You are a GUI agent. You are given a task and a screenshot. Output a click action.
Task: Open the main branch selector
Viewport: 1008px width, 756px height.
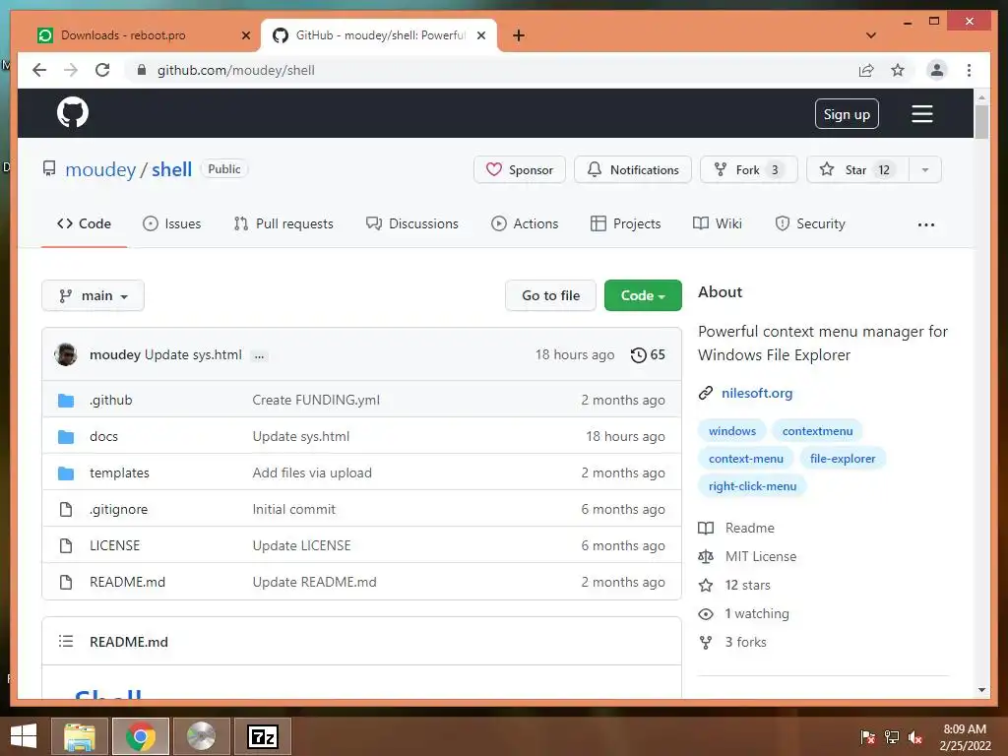pyautogui.click(x=94, y=295)
